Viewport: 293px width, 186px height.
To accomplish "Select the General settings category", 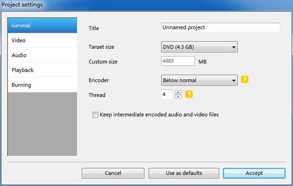I will (42, 25).
